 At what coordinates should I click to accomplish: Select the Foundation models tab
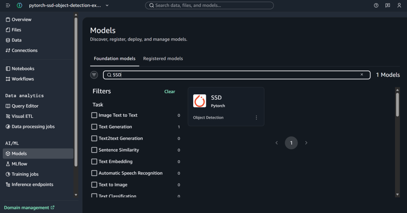pyautogui.click(x=114, y=59)
